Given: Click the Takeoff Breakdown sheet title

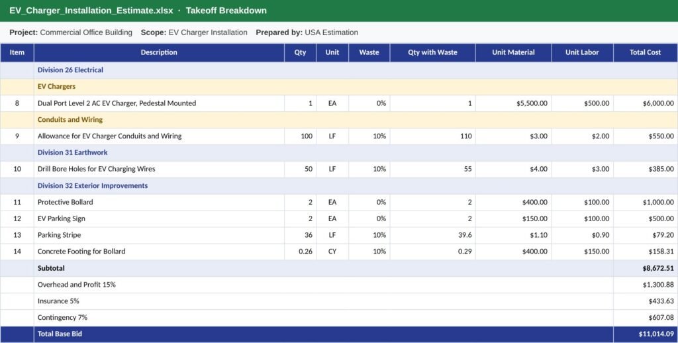Looking at the screenshot, I should (x=226, y=11).
